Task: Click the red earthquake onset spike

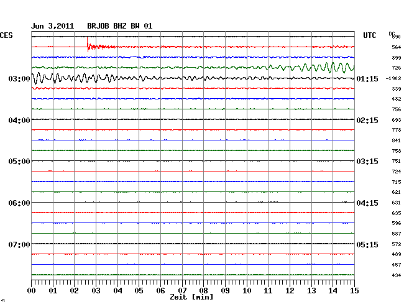Action: pos(88,44)
